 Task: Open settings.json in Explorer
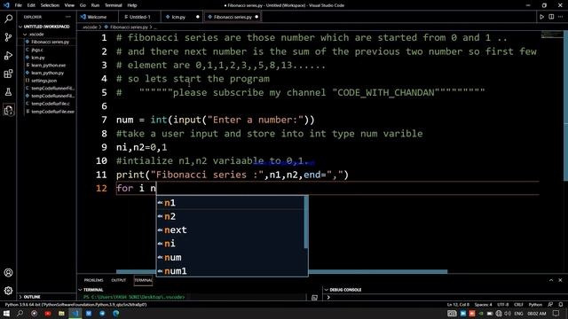tap(43, 81)
